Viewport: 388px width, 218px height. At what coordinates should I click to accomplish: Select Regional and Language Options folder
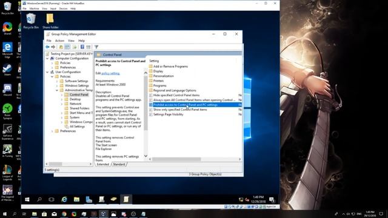click(x=175, y=90)
